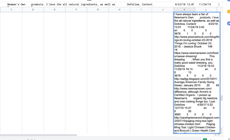Screen dimensions: 230x140
Task: Select column H header
Action: click(x=119, y=10)
